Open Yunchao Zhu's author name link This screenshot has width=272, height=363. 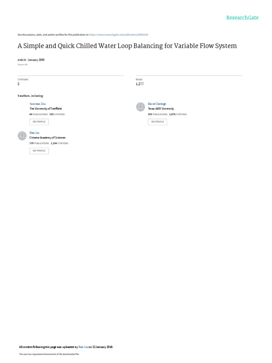[38, 104]
